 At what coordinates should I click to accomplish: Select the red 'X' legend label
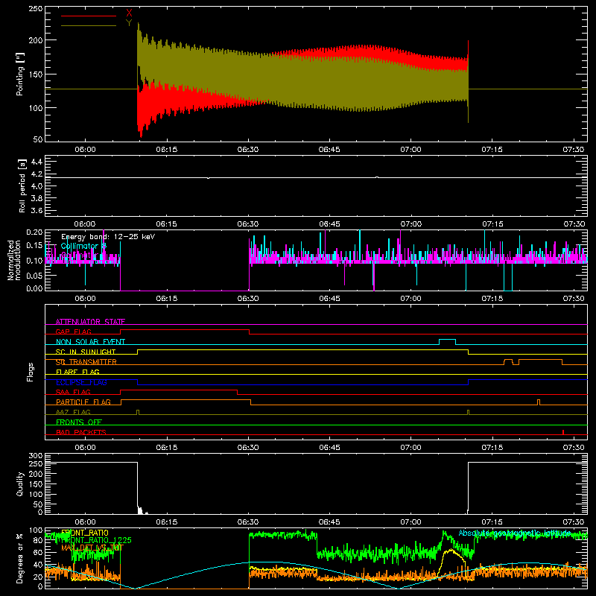click(x=129, y=13)
